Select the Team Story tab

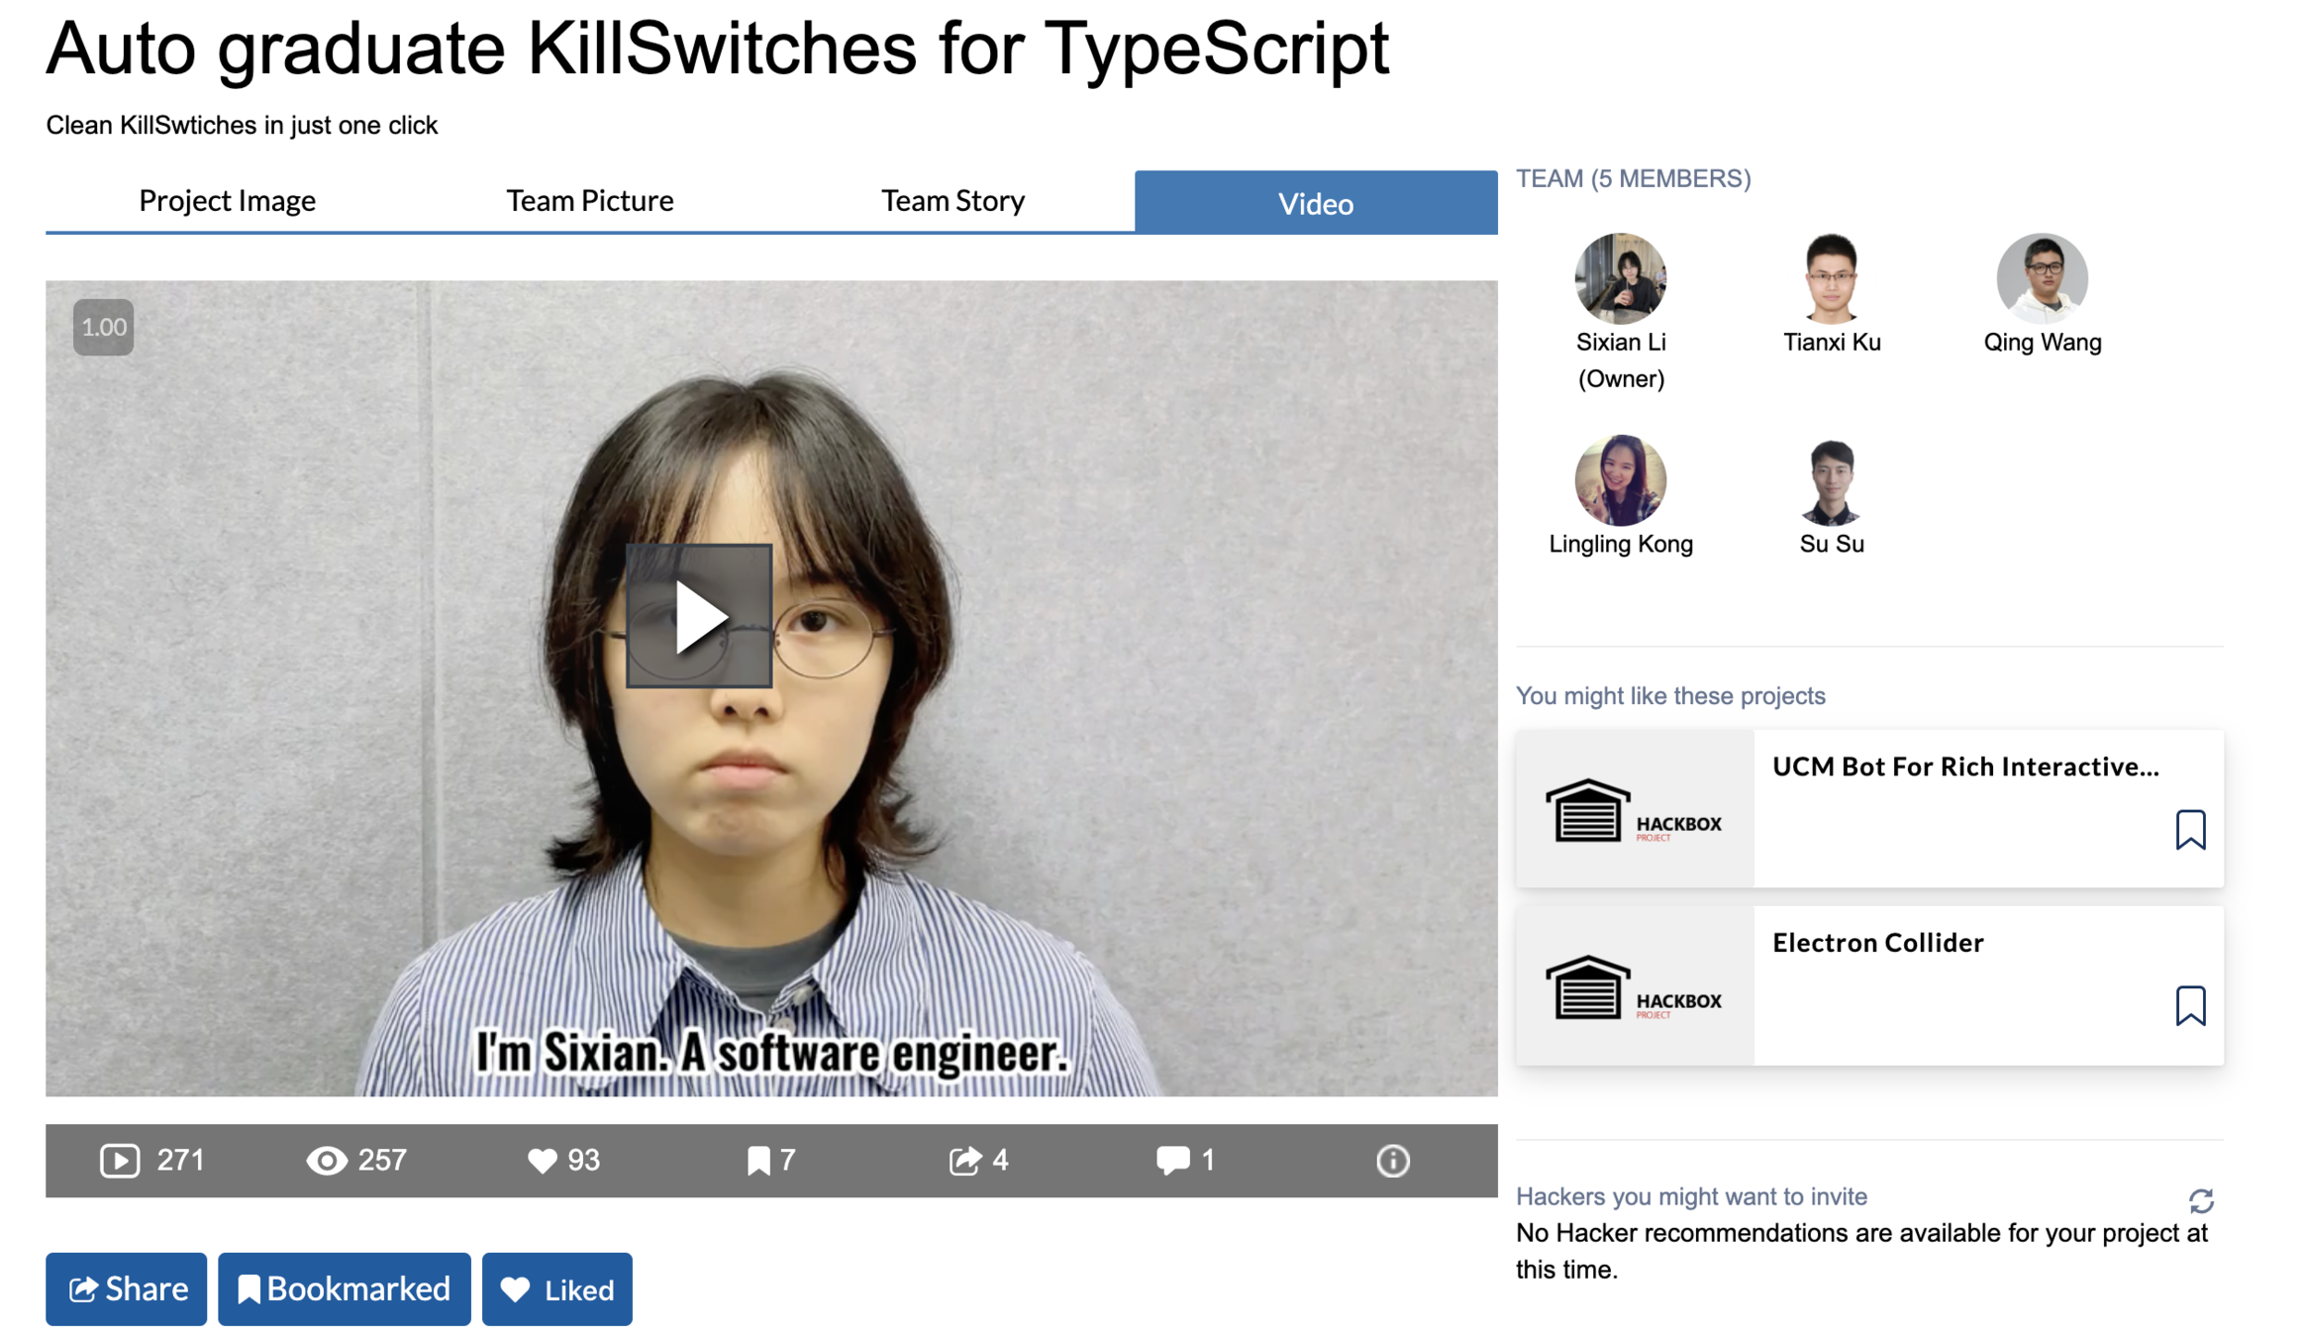point(952,201)
